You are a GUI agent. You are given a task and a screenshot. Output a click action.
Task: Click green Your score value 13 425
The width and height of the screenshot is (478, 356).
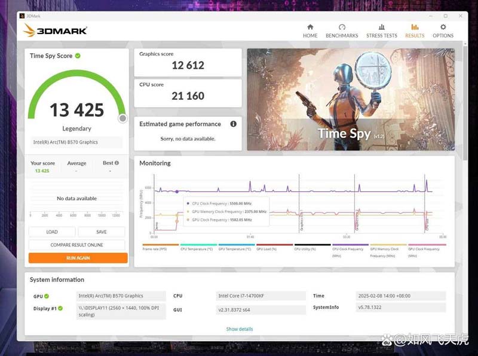click(x=42, y=171)
